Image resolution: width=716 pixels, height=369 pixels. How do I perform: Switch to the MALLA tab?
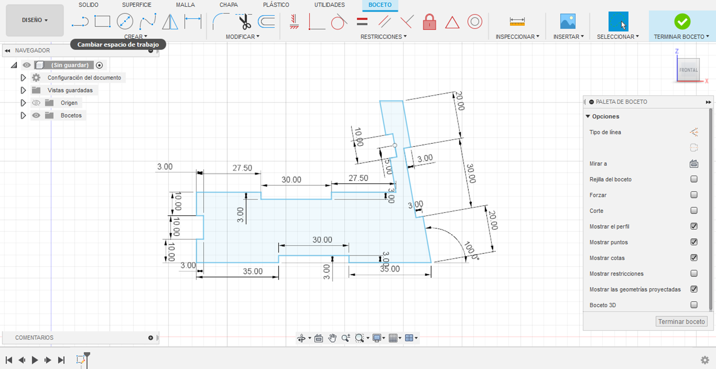pyautogui.click(x=186, y=5)
